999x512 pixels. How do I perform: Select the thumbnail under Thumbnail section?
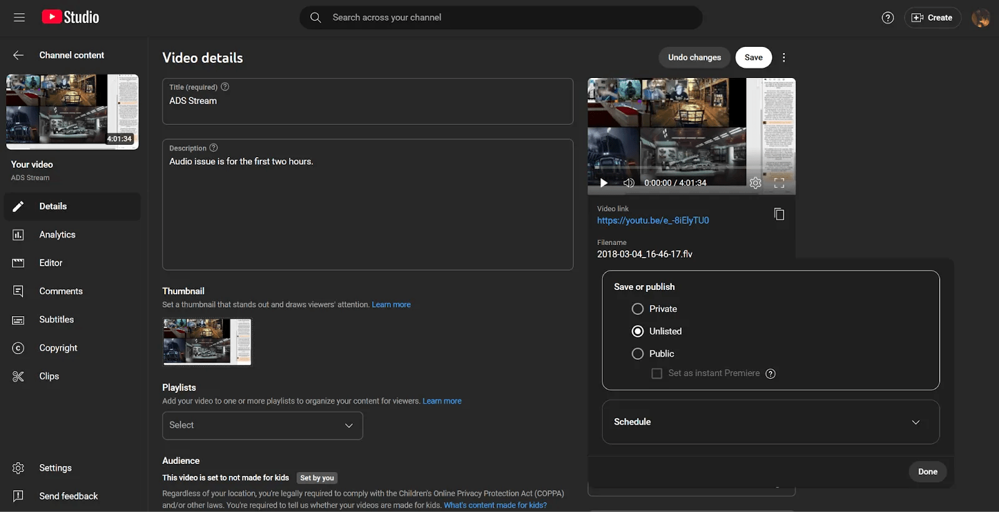click(x=207, y=342)
